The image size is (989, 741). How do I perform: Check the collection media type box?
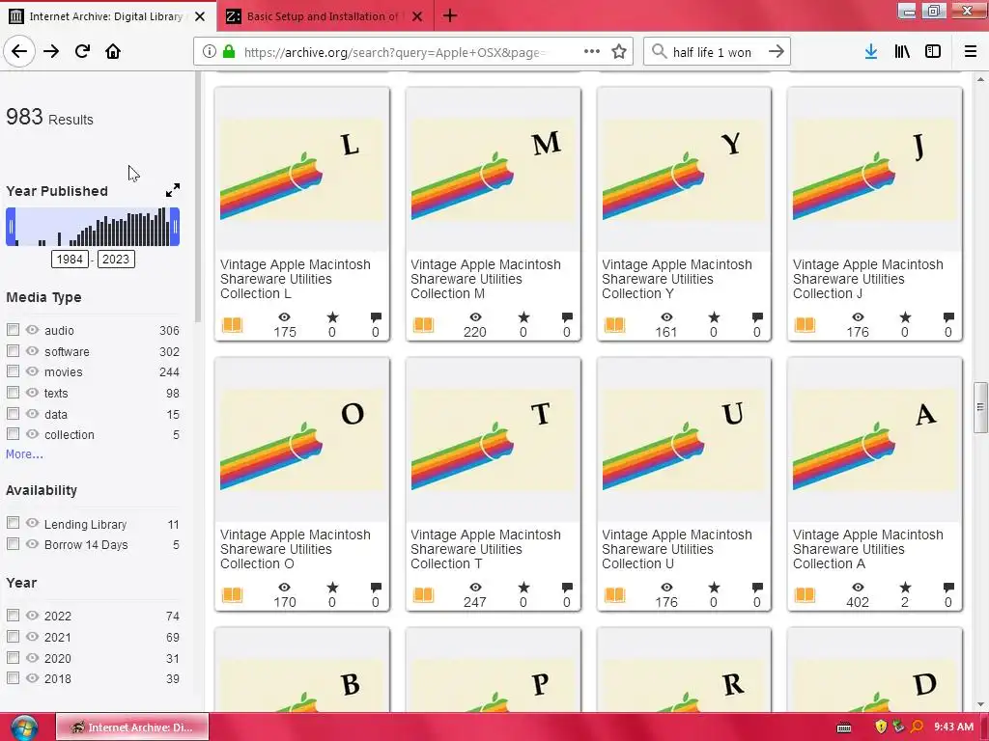(13, 434)
